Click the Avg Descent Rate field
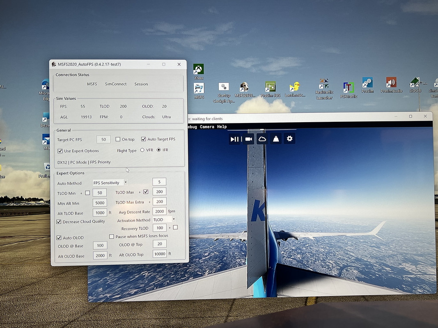Image resolution: width=438 pixels, height=328 pixels. click(x=160, y=212)
